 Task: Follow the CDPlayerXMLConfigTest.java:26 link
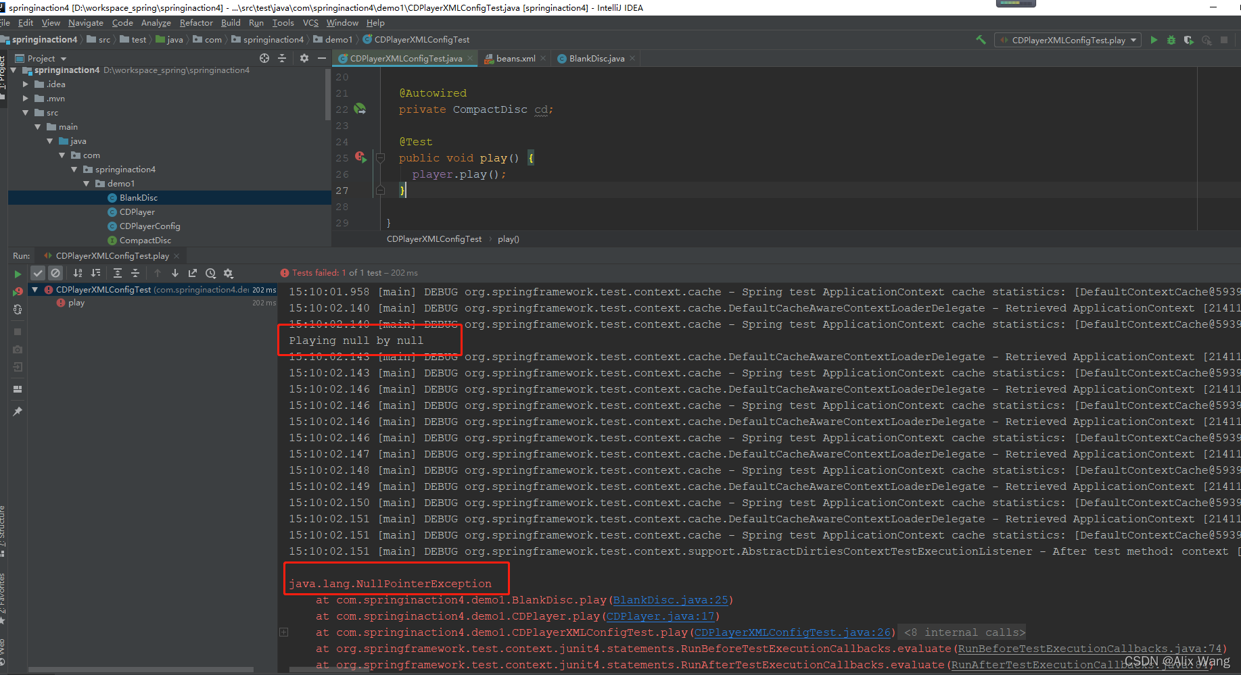pos(793,632)
